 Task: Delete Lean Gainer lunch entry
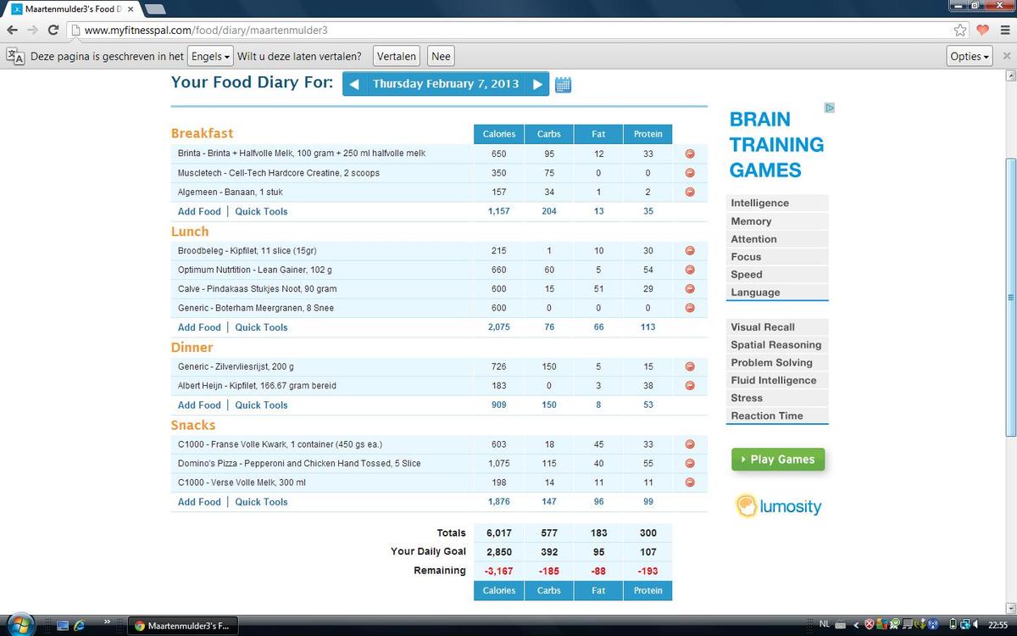click(689, 270)
